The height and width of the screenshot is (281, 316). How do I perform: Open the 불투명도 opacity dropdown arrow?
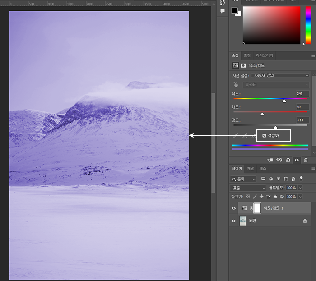pyautogui.click(x=300, y=188)
